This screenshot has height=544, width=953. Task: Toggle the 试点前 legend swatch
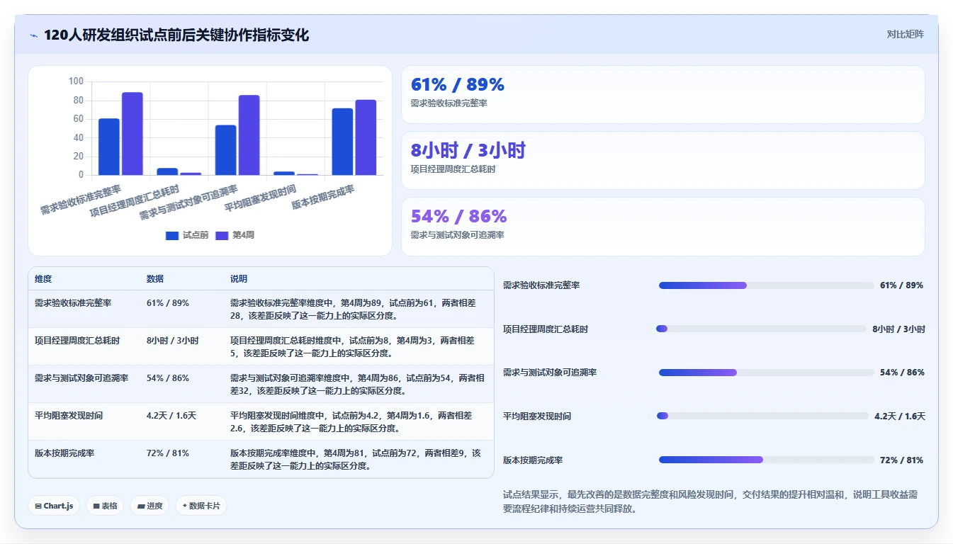point(172,235)
